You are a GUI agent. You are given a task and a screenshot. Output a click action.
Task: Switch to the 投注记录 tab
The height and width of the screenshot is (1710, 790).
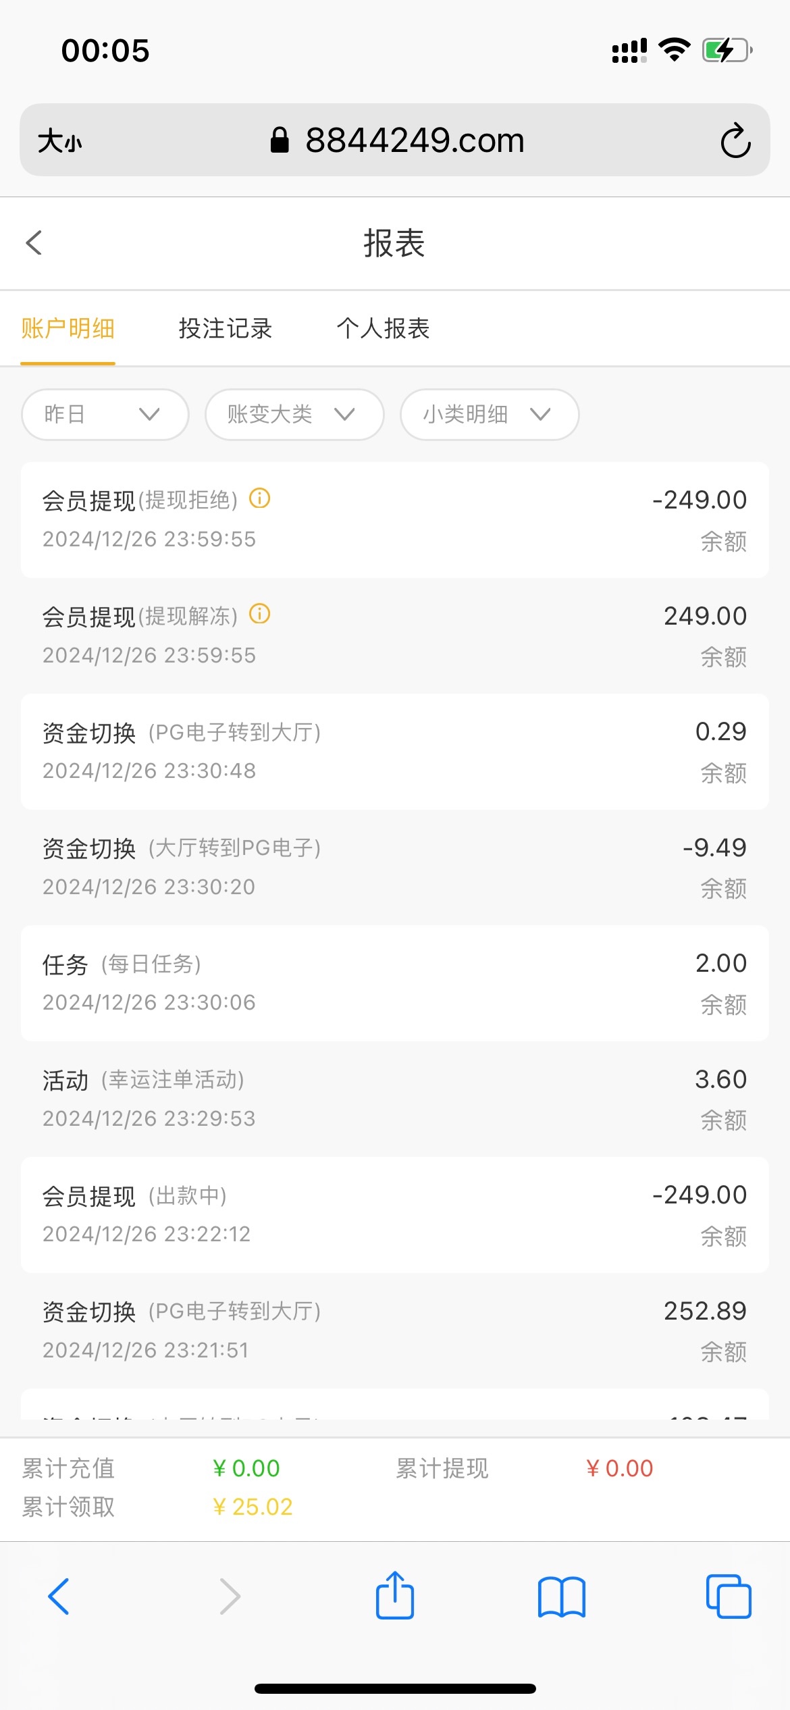[x=225, y=329]
